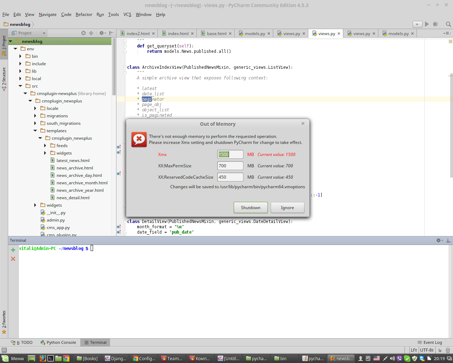Open the Project view dropdown
The image size is (453, 363).
point(28,33)
